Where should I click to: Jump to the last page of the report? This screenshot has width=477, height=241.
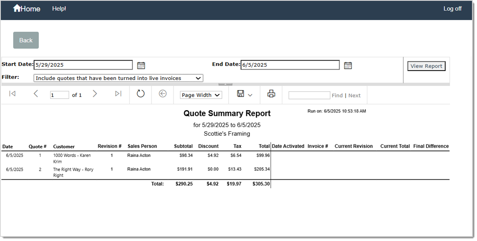coord(118,94)
